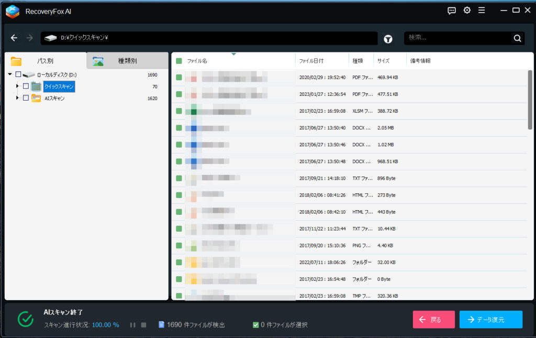Open the hamburger menu icon

tap(482, 10)
